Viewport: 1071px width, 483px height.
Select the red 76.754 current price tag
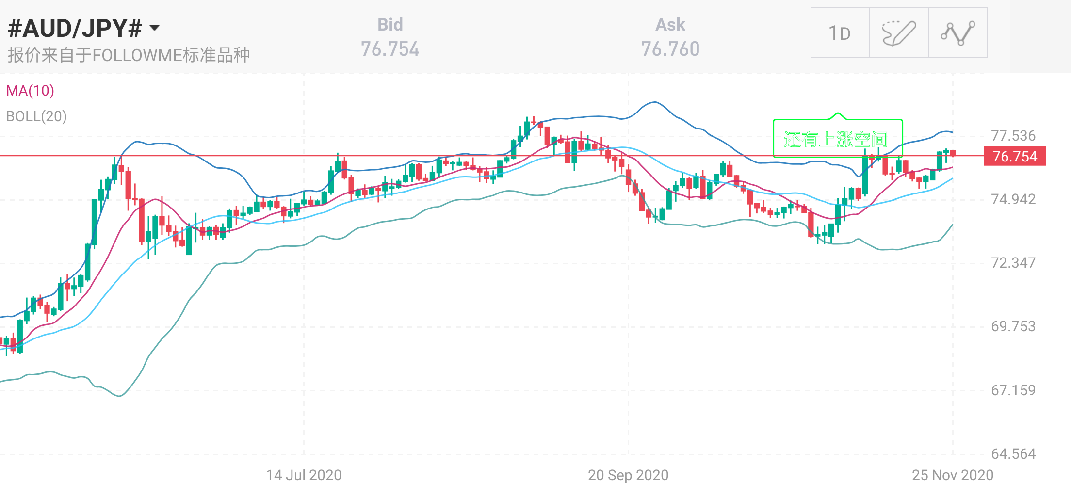coord(1014,156)
